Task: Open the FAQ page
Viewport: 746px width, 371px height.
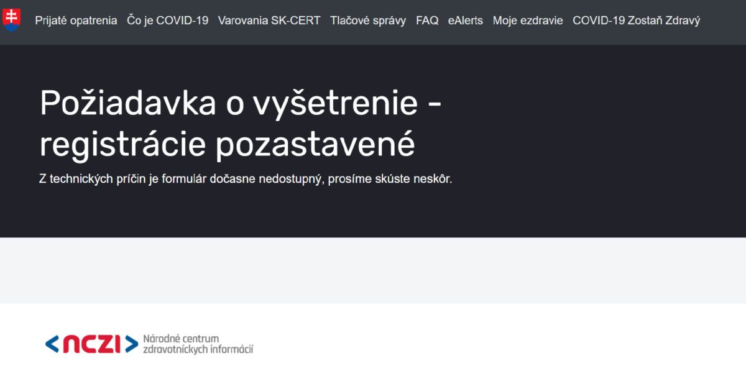Action: coord(427,21)
